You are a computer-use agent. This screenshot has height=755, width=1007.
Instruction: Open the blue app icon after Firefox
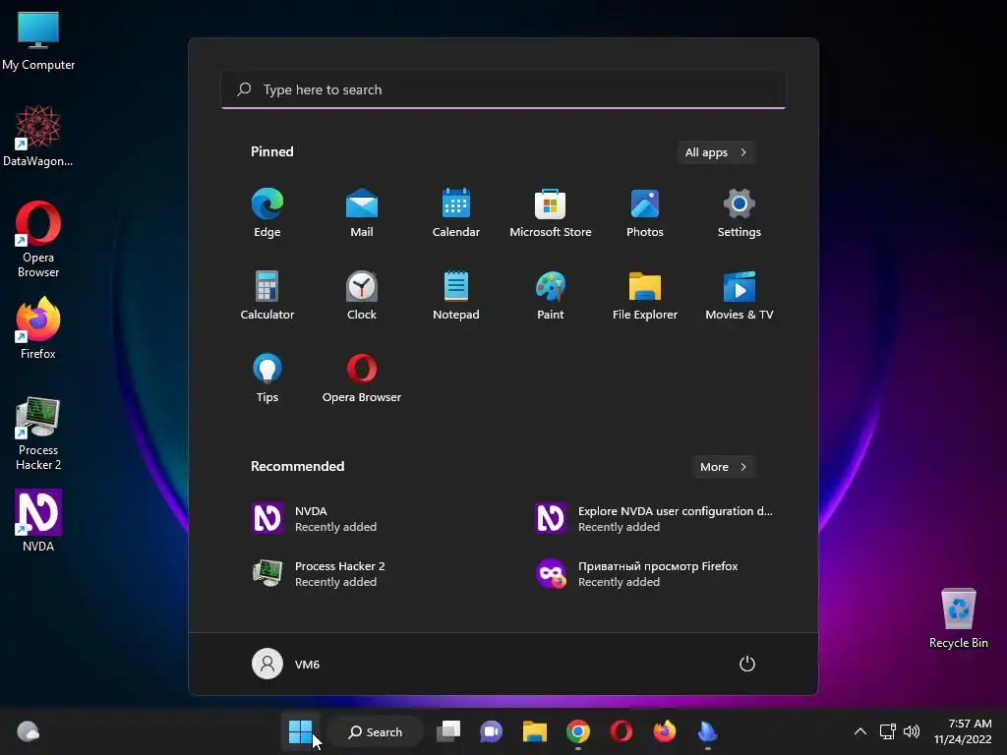(x=707, y=731)
